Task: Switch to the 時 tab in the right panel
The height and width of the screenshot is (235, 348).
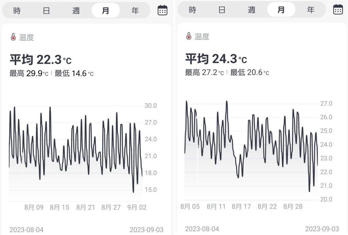Action: (x=192, y=10)
